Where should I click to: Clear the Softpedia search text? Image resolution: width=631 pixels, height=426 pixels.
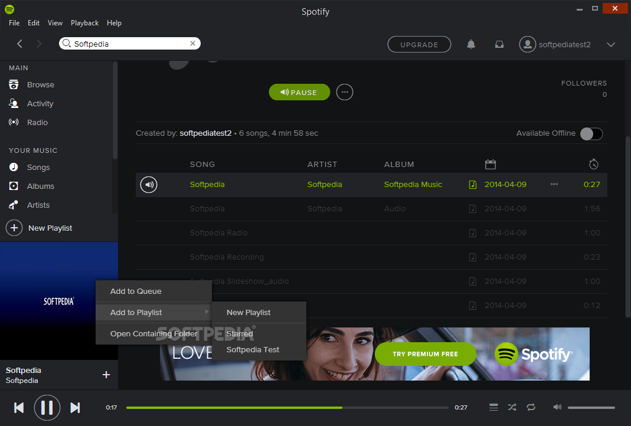(x=193, y=44)
